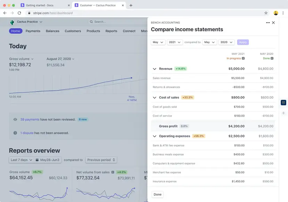The image size is (288, 202).
Task: Click the eye icon beside unreviewed payments
Action: point(15,119)
